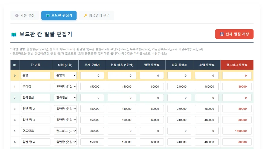Edit name field containing 랜드마크 in row 5
This screenshot has width=274, height=149.
click(x=36, y=131)
